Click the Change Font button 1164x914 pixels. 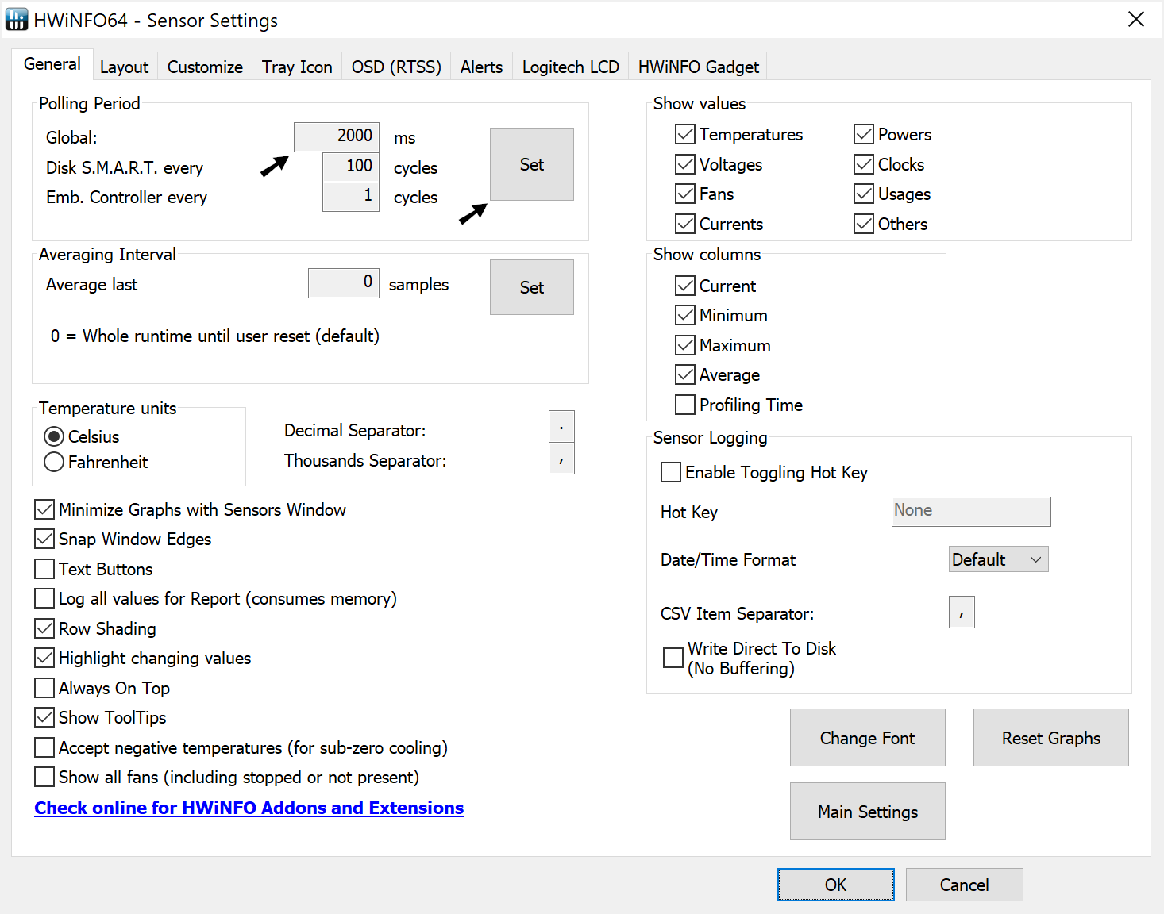pos(868,738)
